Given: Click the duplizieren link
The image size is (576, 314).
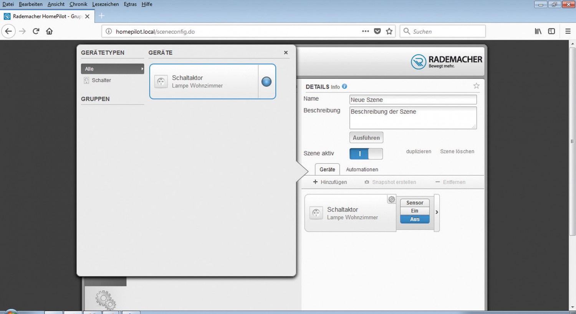Looking at the screenshot, I should tap(419, 151).
